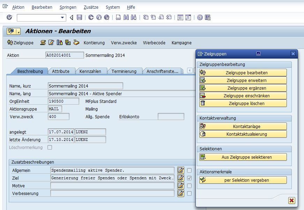304x210 pixels.
Task: Open the Aktion menu
Action: (x=18, y=7)
